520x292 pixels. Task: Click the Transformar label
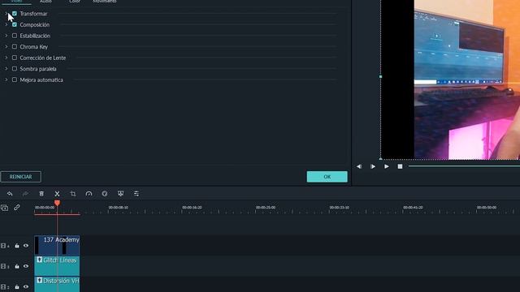pos(33,14)
